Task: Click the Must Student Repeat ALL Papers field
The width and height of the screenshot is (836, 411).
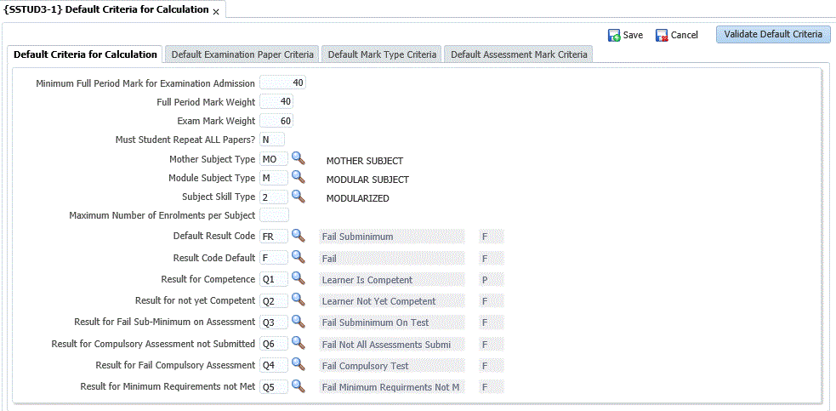Action: click(271, 140)
